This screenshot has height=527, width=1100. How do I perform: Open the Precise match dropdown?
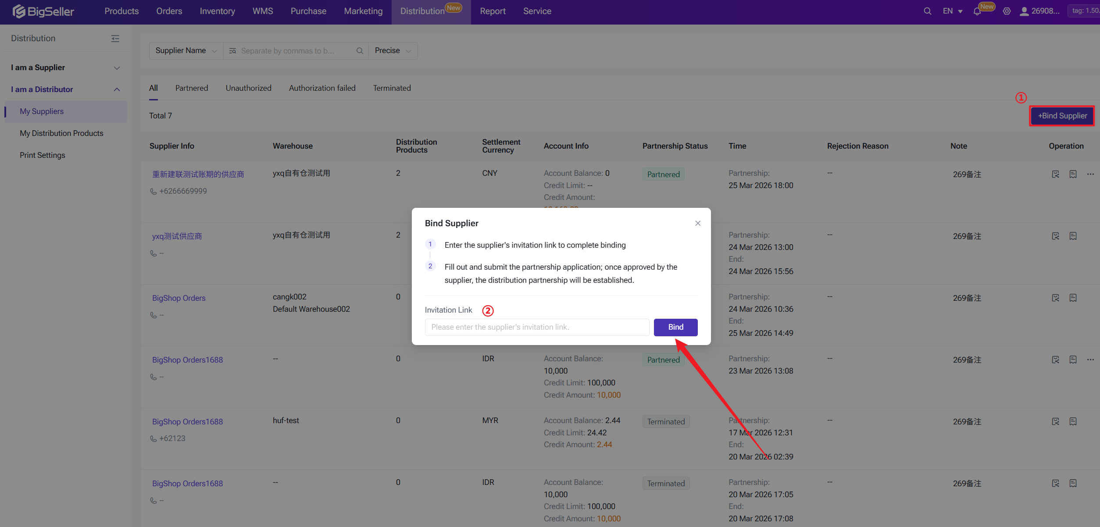click(393, 51)
